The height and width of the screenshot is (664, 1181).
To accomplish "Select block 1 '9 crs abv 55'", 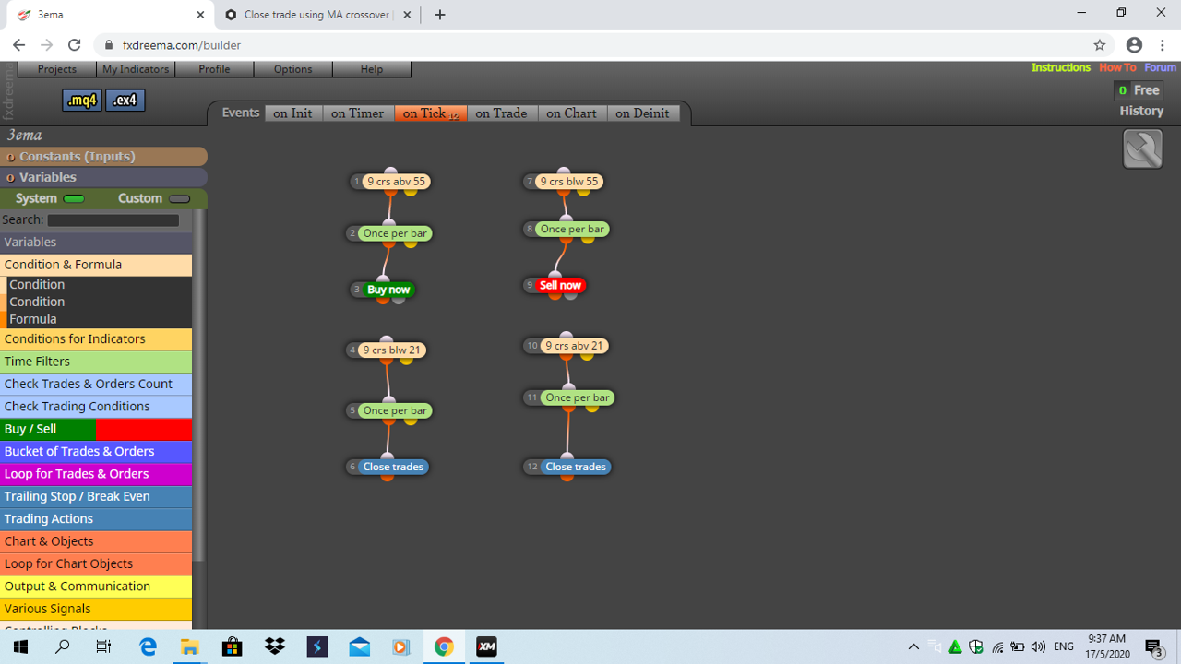I will (396, 182).
